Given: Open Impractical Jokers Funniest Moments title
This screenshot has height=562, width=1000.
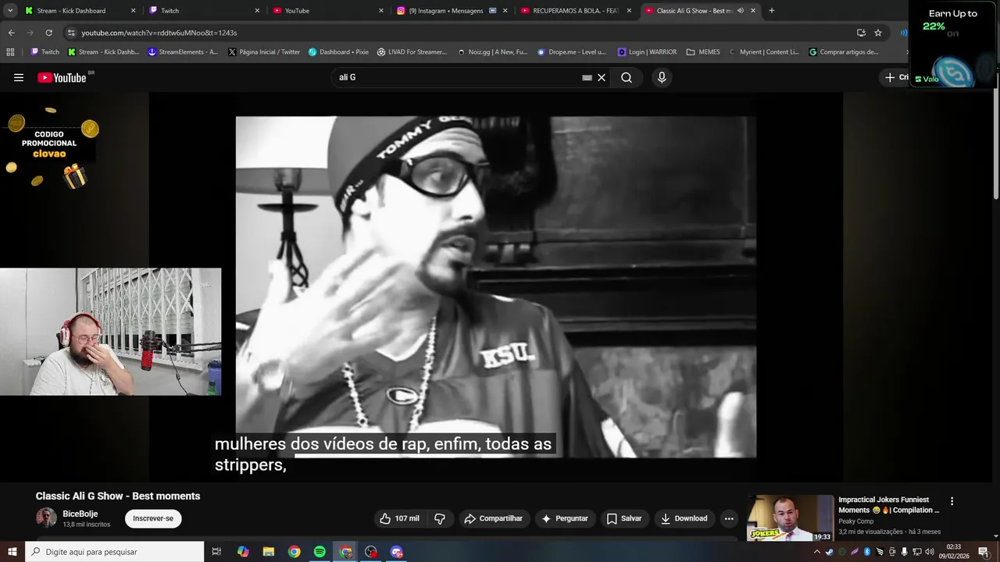Looking at the screenshot, I should [889, 505].
